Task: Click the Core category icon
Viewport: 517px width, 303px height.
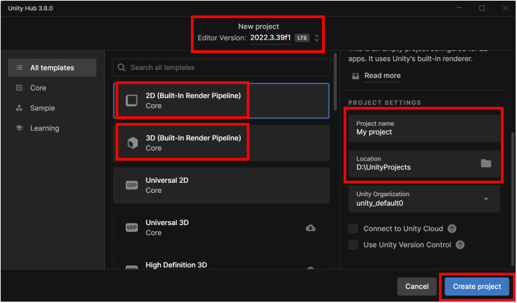Action: click(19, 88)
